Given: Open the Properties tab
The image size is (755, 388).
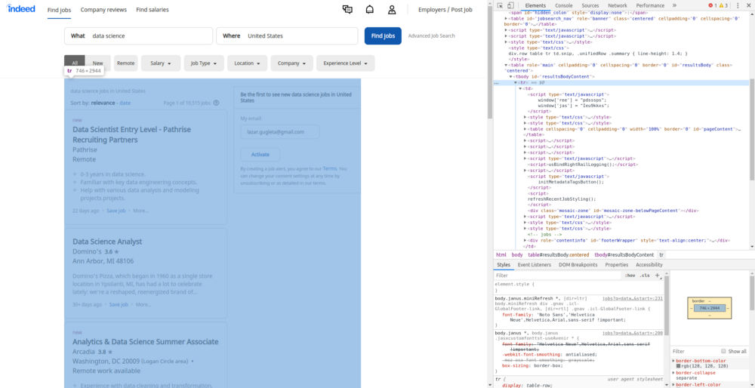Looking at the screenshot, I should (x=616, y=265).
